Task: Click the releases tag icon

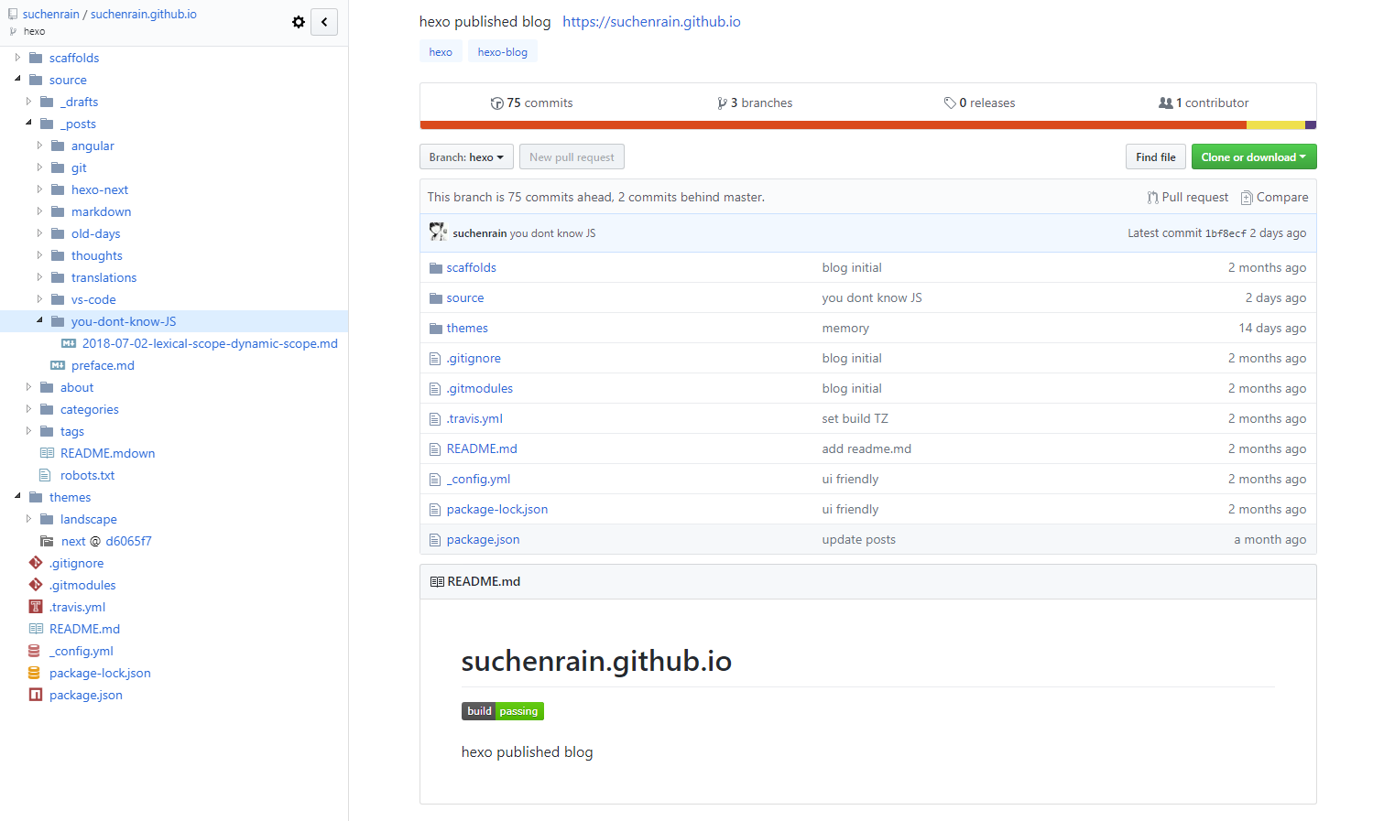Action: tap(950, 103)
